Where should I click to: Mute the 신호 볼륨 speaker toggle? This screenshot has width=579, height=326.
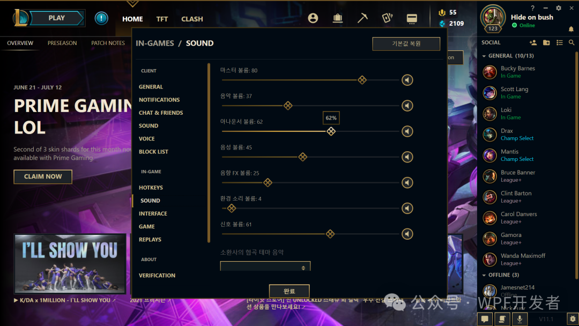pyautogui.click(x=407, y=234)
